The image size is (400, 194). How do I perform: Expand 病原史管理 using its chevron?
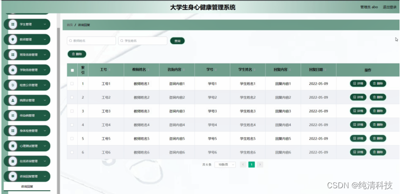pos(45,100)
